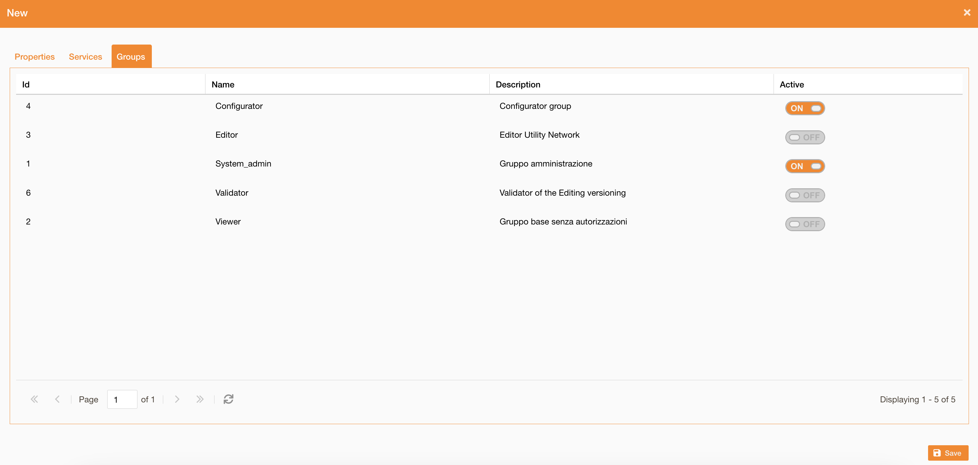Click the 'Displaying 1 - 5 of 5' status text
Viewport: 978px width, 465px height.
pyautogui.click(x=917, y=399)
